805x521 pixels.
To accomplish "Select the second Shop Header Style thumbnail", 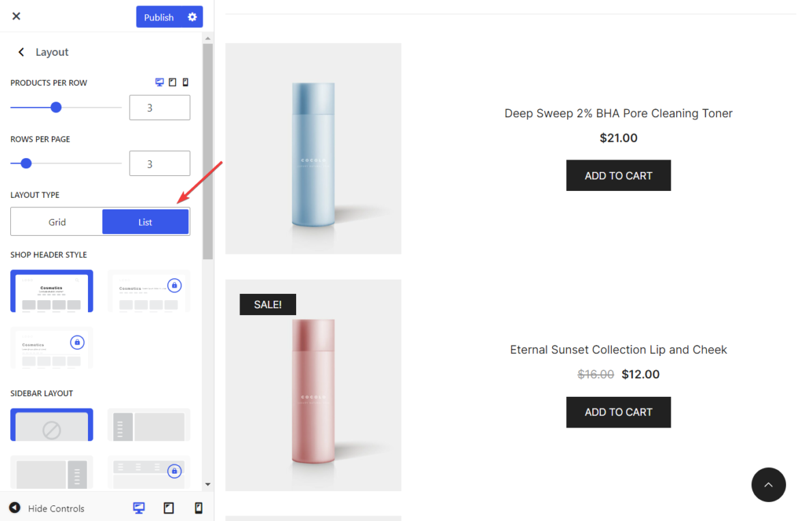I will pos(148,291).
